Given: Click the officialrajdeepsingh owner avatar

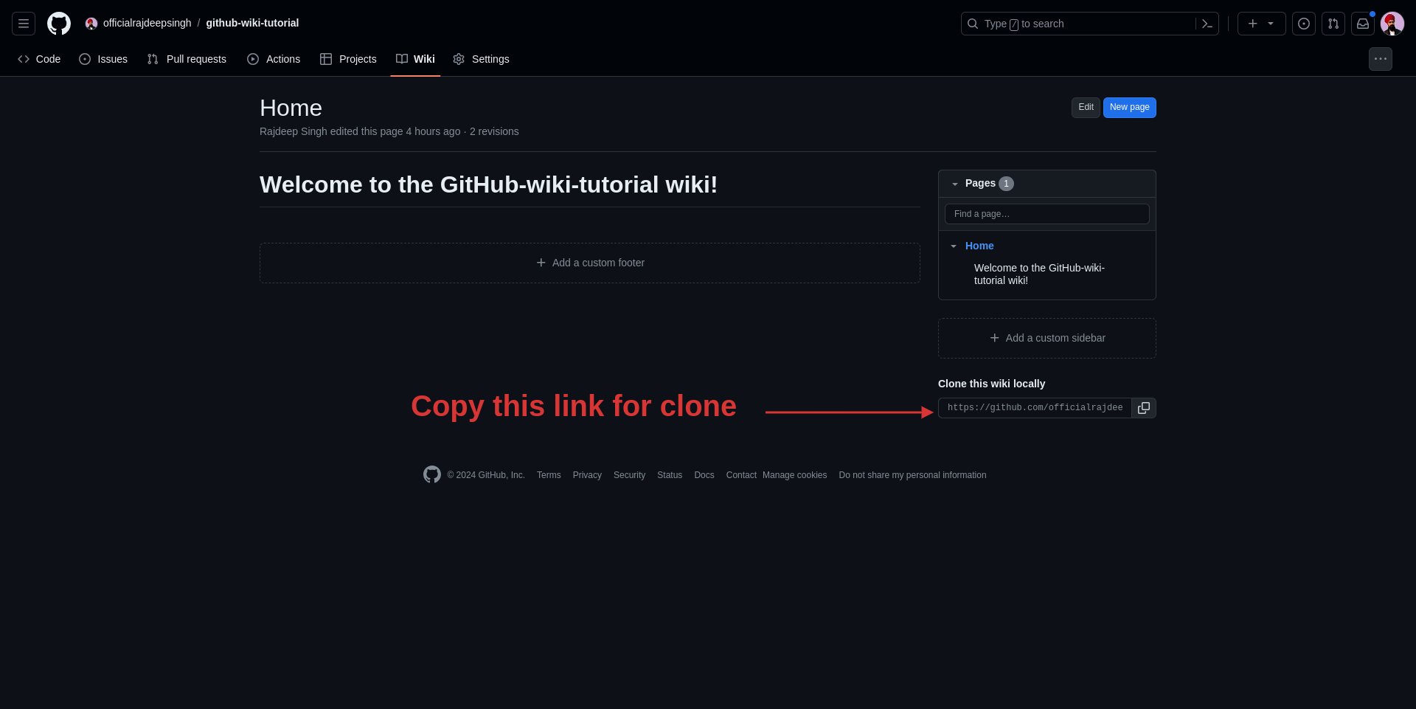Looking at the screenshot, I should 91,24.
